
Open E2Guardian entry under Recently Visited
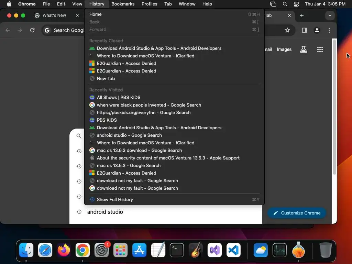174,173
